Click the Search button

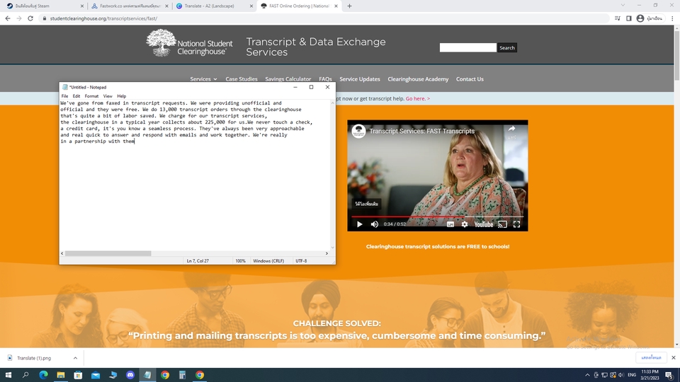[x=507, y=47]
